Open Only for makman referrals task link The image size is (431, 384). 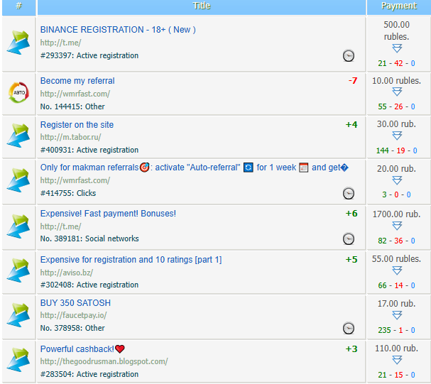click(x=194, y=168)
